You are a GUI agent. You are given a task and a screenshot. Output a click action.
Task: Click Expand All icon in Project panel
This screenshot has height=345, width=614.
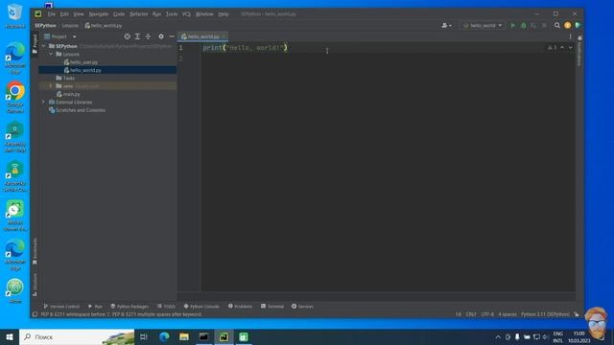click(x=137, y=36)
